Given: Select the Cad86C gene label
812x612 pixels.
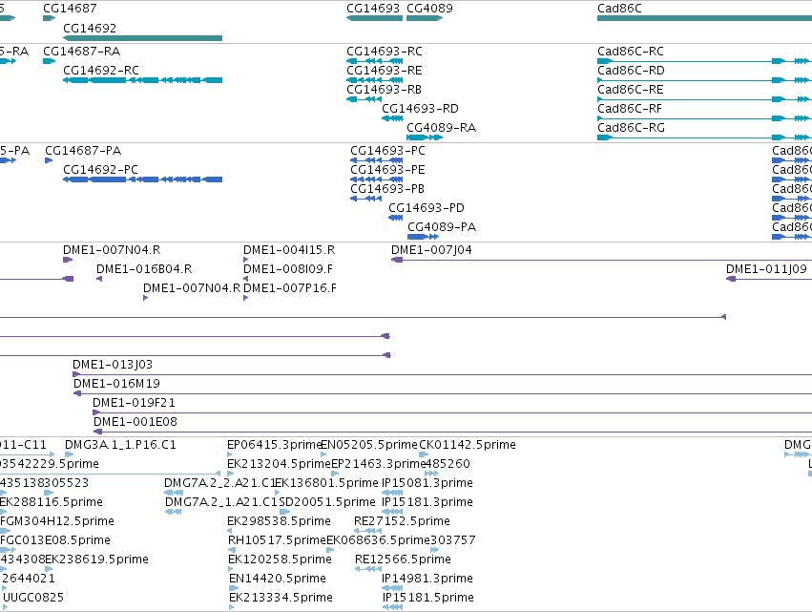Looking at the screenshot, I should coord(619,9).
